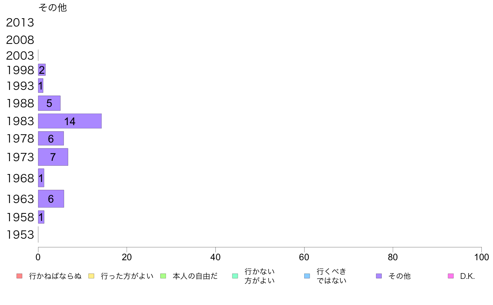Click the 2013 year axis label

click(20, 23)
